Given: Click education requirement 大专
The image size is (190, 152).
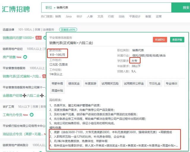Looking at the screenshot, I should tap(134, 61).
